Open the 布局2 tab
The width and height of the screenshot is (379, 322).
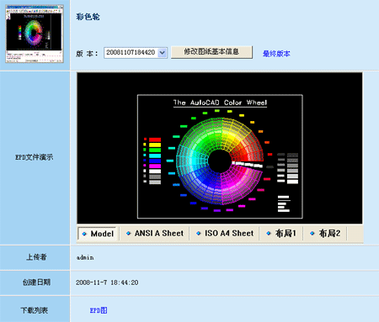point(325,233)
